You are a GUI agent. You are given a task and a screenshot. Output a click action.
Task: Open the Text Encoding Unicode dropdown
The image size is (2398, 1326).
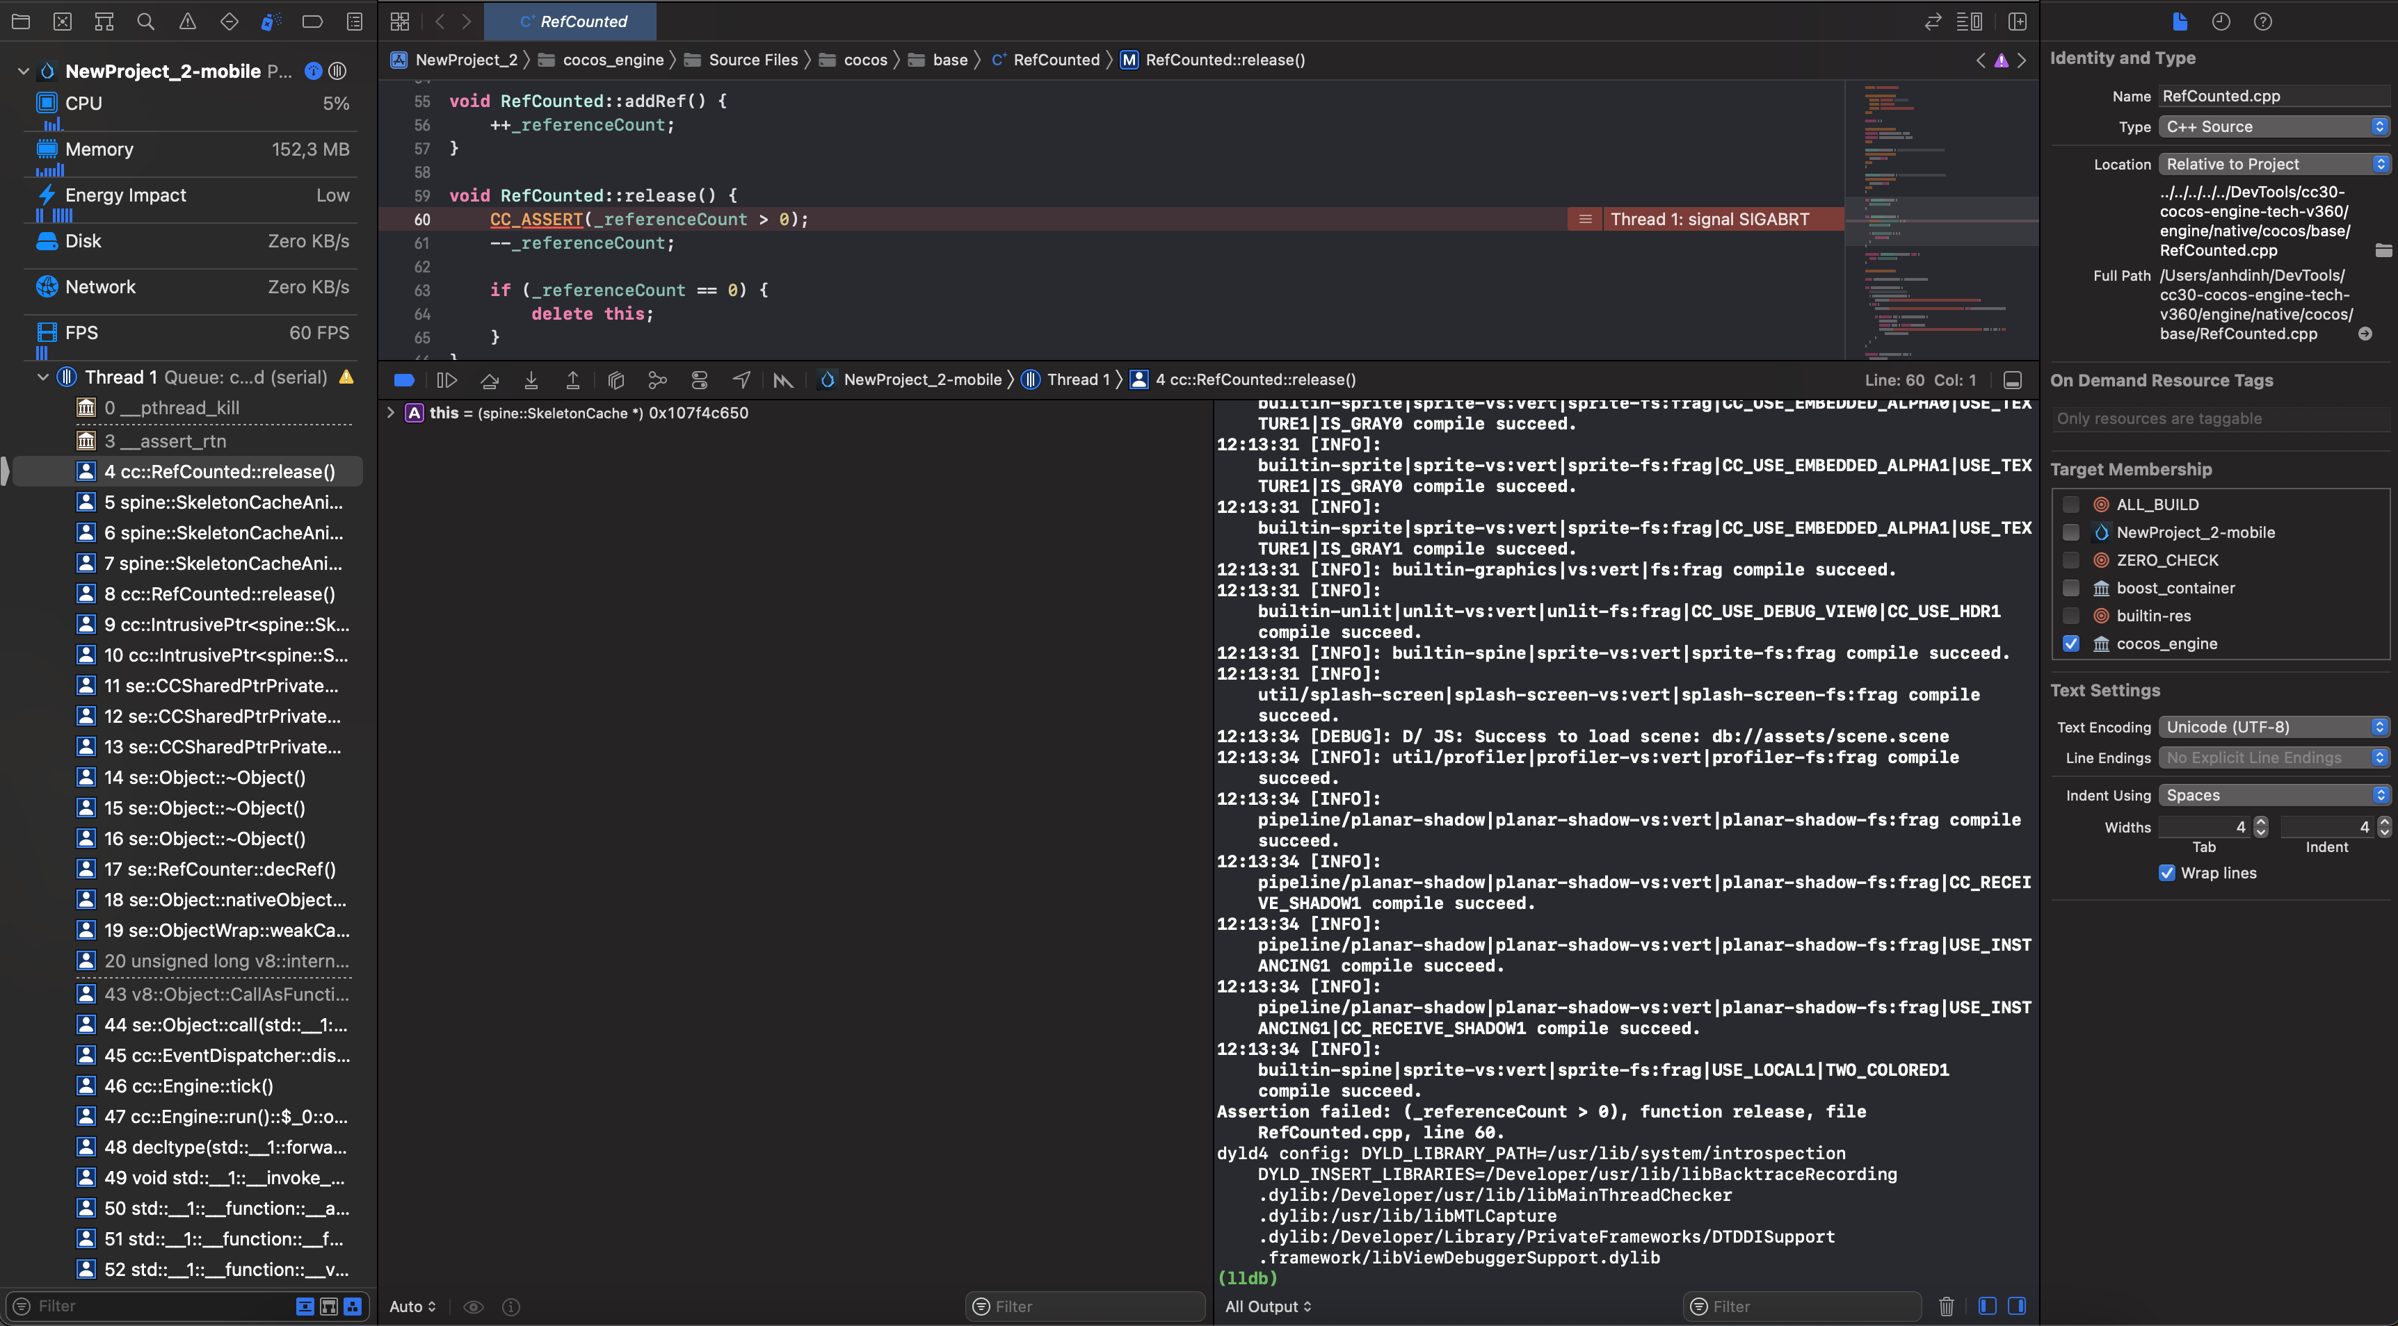tap(2274, 727)
